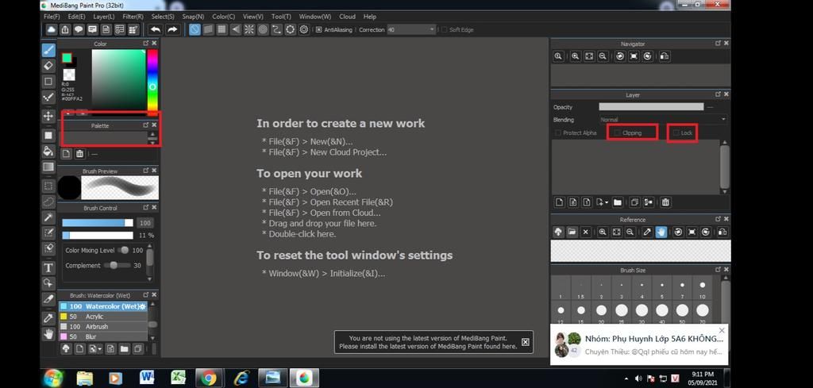Click the Undo arrow in toolbar
Viewport: 813px width, 388px height.
coord(155,29)
